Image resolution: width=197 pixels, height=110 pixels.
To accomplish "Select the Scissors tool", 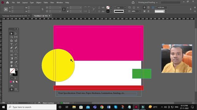I will [11, 55].
